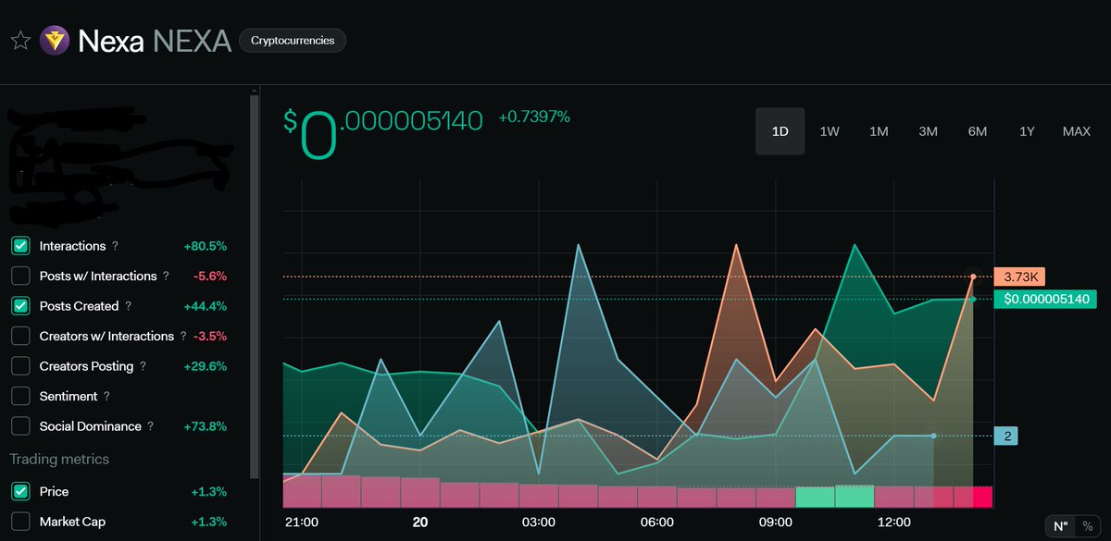Enable the Market Cap checkbox
Viewport: 1111px width, 541px height.
tap(20, 522)
